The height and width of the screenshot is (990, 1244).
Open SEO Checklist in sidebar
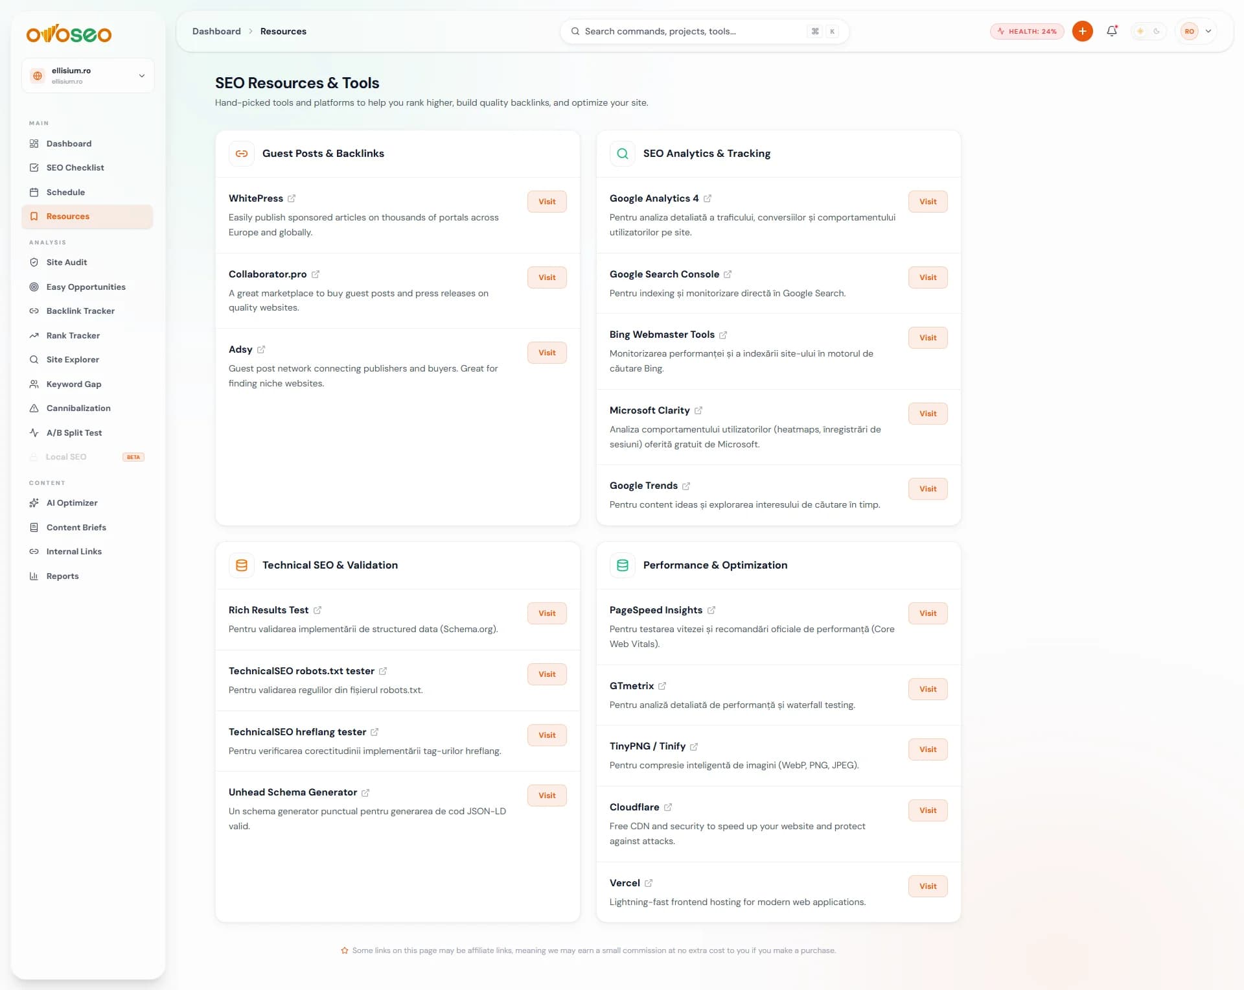click(x=87, y=167)
